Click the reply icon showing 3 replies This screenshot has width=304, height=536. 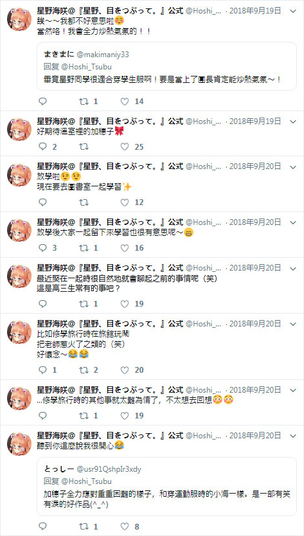pyautogui.click(x=43, y=248)
